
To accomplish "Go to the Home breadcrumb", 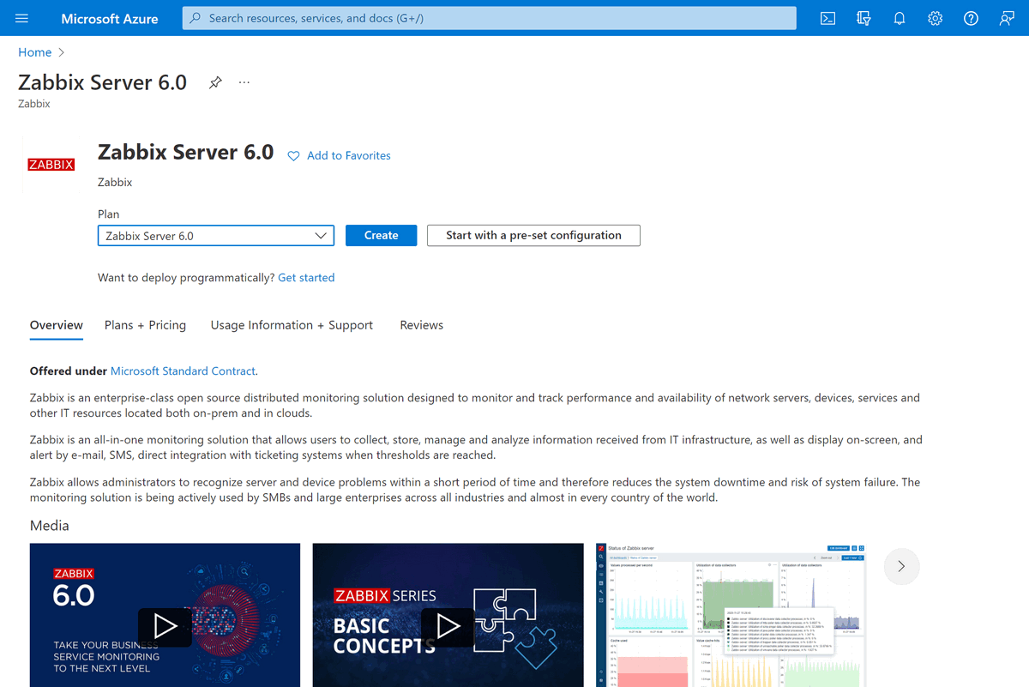I will pyautogui.click(x=35, y=52).
